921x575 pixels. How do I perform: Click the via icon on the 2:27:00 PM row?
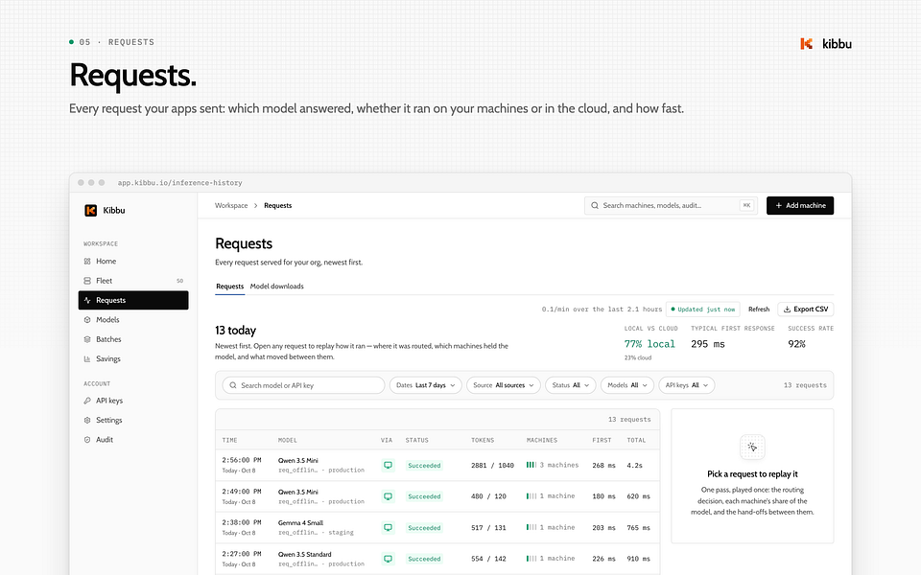(388, 559)
